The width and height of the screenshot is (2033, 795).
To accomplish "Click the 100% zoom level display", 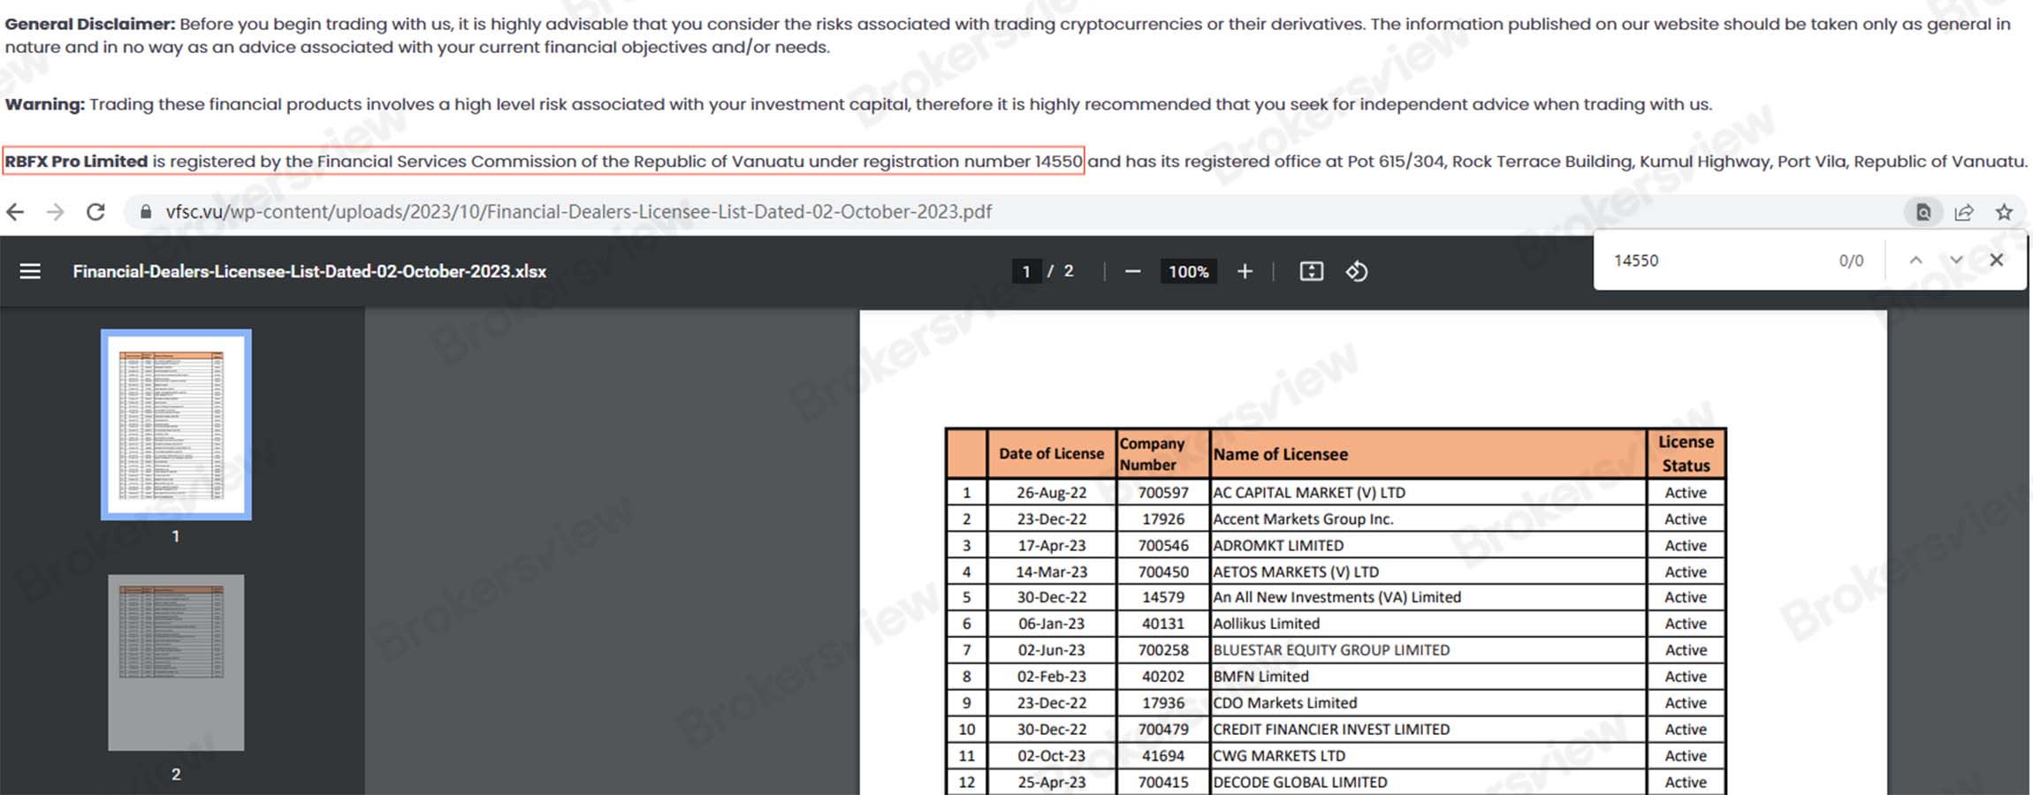I will click(x=1188, y=271).
